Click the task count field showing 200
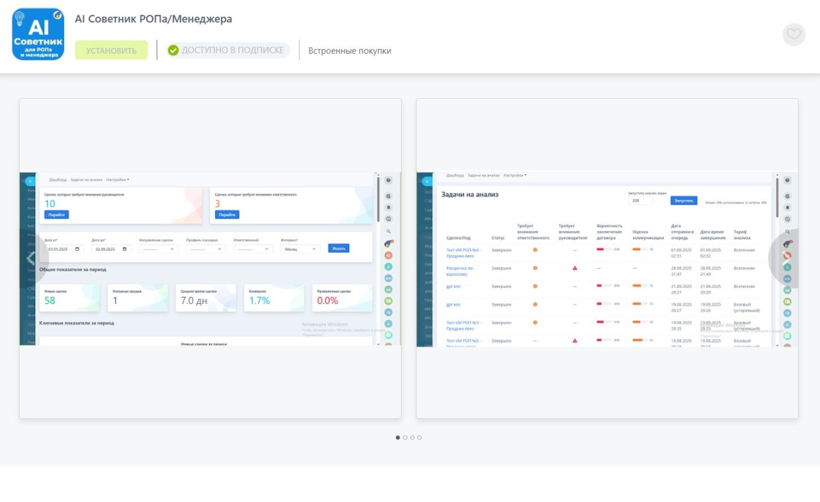 pos(641,201)
